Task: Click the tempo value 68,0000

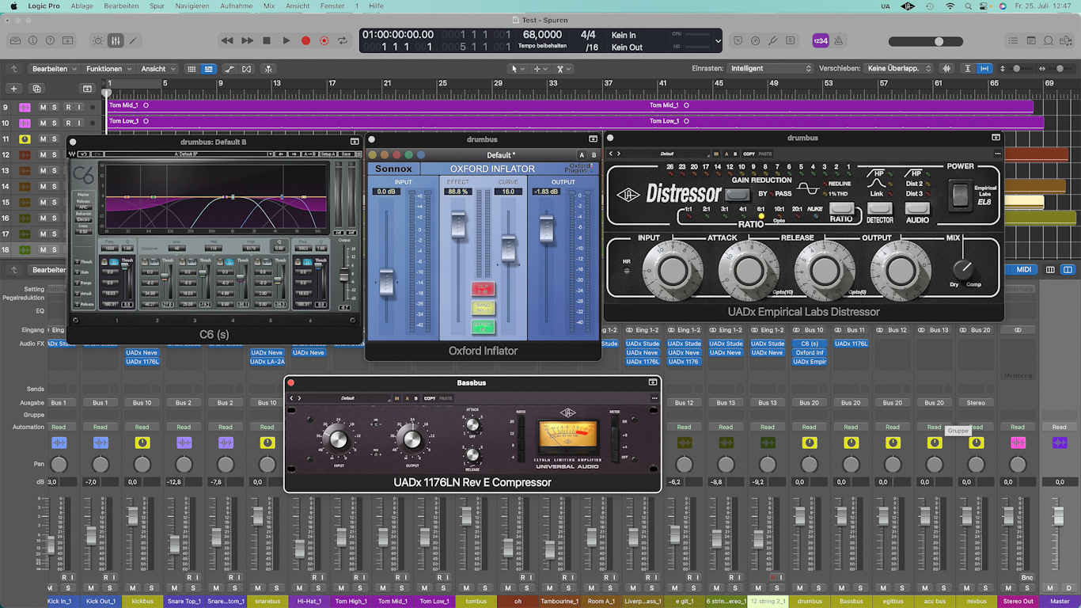Action: tap(543, 35)
